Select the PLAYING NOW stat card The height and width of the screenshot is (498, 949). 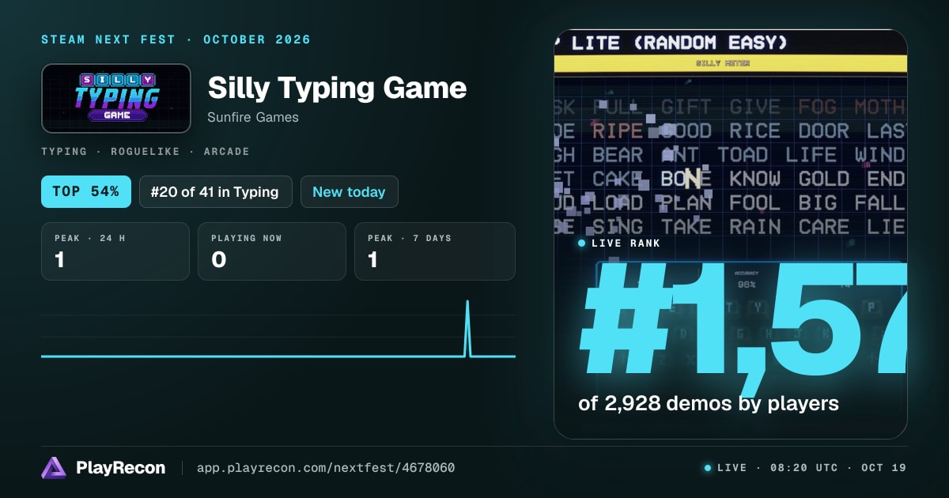tap(272, 251)
